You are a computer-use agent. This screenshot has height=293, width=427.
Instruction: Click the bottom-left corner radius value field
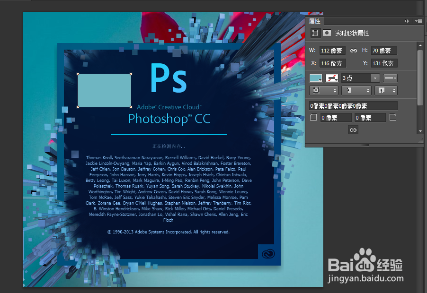[336, 118]
